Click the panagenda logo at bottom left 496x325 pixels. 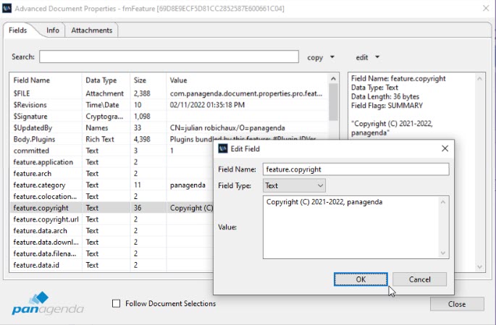(x=48, y=304)
